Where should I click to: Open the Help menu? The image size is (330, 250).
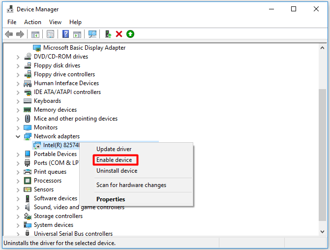[x=75, y=22]
